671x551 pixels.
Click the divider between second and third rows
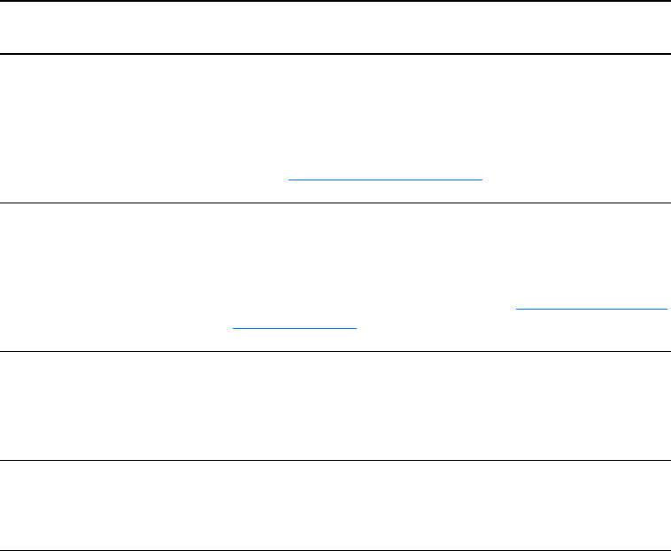pos(335,351)
